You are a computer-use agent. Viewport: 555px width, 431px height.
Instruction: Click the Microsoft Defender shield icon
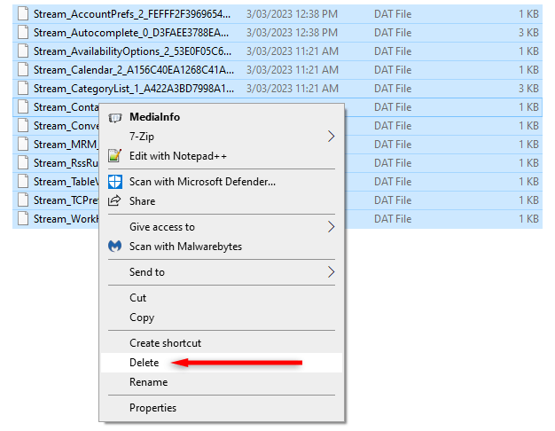114,182
